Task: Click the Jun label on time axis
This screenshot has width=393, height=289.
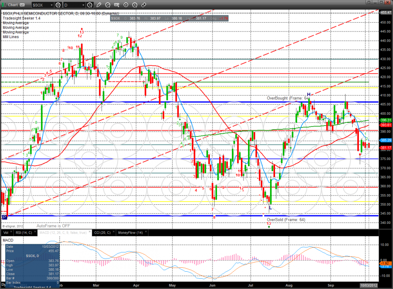Action: [212, 285]
